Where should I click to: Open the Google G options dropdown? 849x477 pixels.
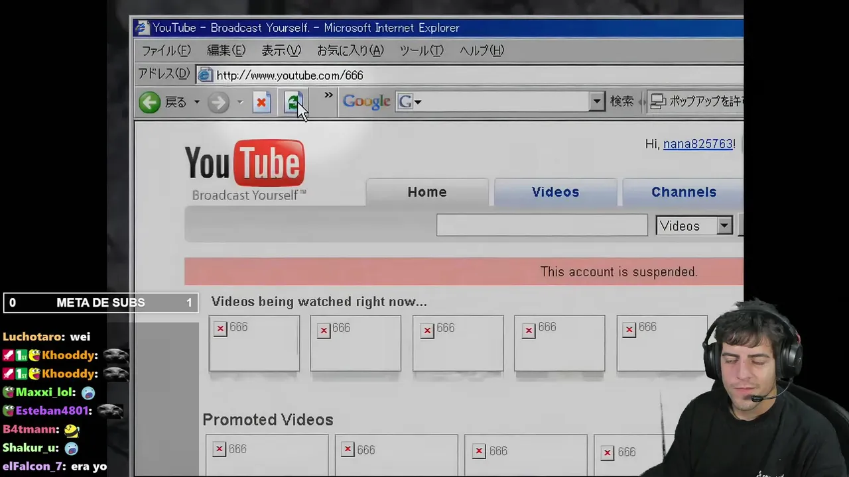coord(409,101)
